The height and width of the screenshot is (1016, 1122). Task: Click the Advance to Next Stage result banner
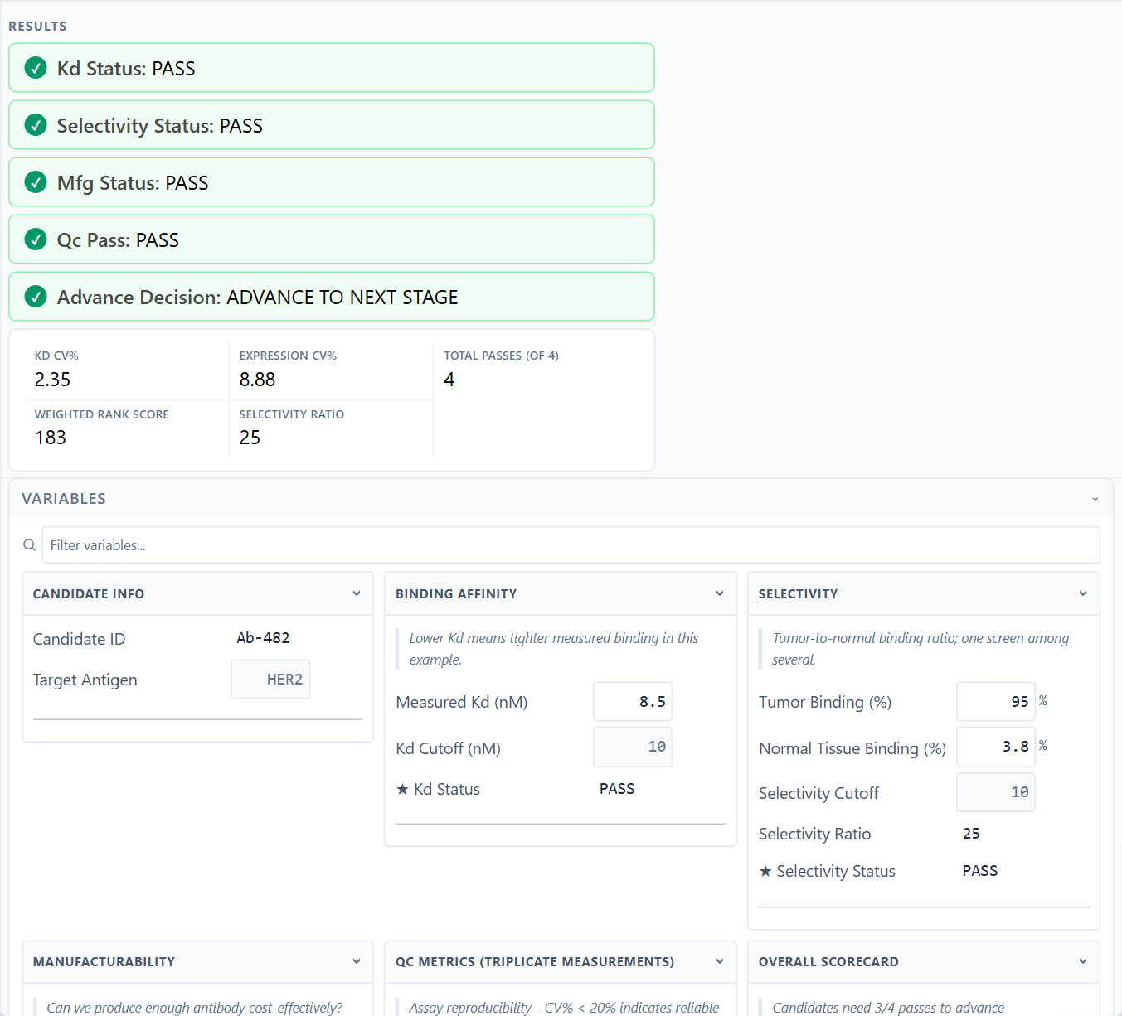332,297
